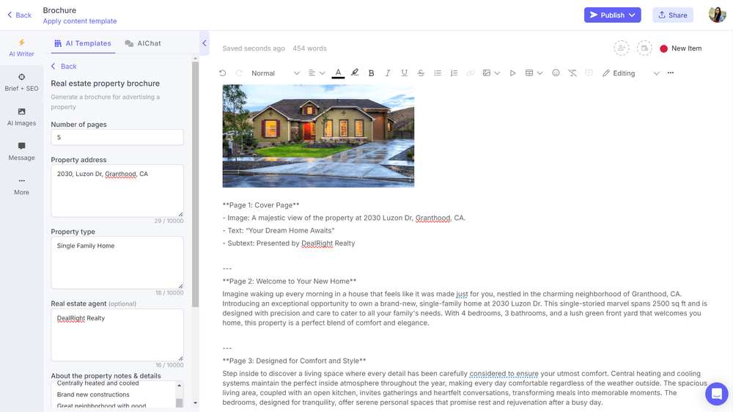Open the New Item status selector
This screenshot has height=412, width=733.
coord(681,48)
